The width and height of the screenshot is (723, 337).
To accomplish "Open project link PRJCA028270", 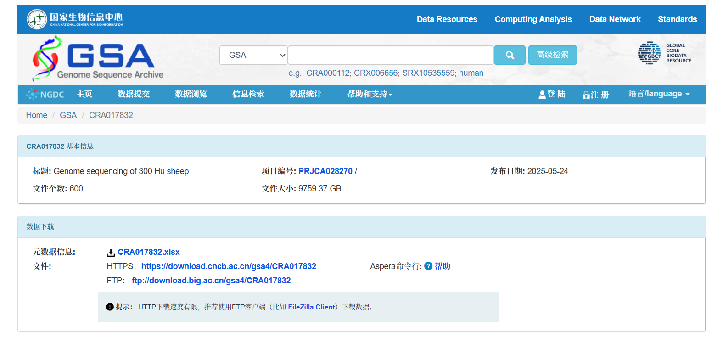I will 325,171.
